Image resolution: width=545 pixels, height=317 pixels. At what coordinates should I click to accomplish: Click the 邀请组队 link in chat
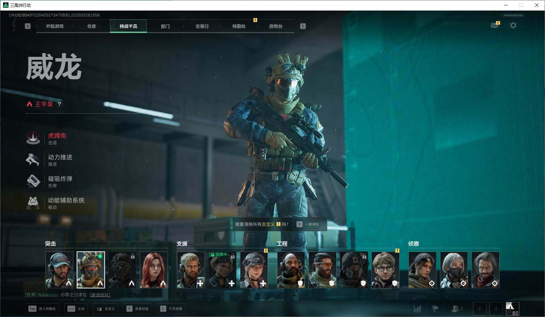point(100,295)
